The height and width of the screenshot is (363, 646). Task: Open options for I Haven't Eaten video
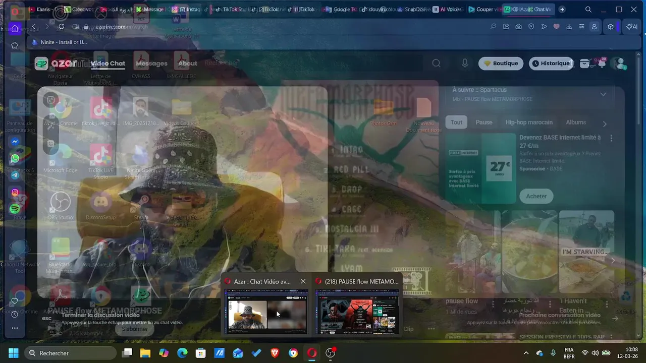point(607,304)
